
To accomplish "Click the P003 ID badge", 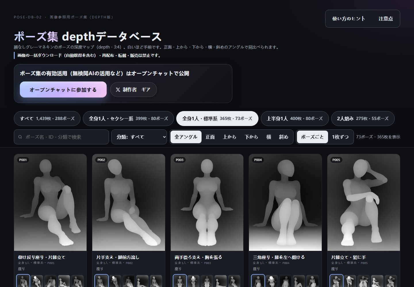I will (180, 160).
